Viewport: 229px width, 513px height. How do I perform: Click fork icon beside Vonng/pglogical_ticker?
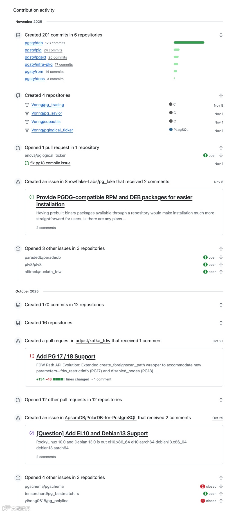coord(27,130)
